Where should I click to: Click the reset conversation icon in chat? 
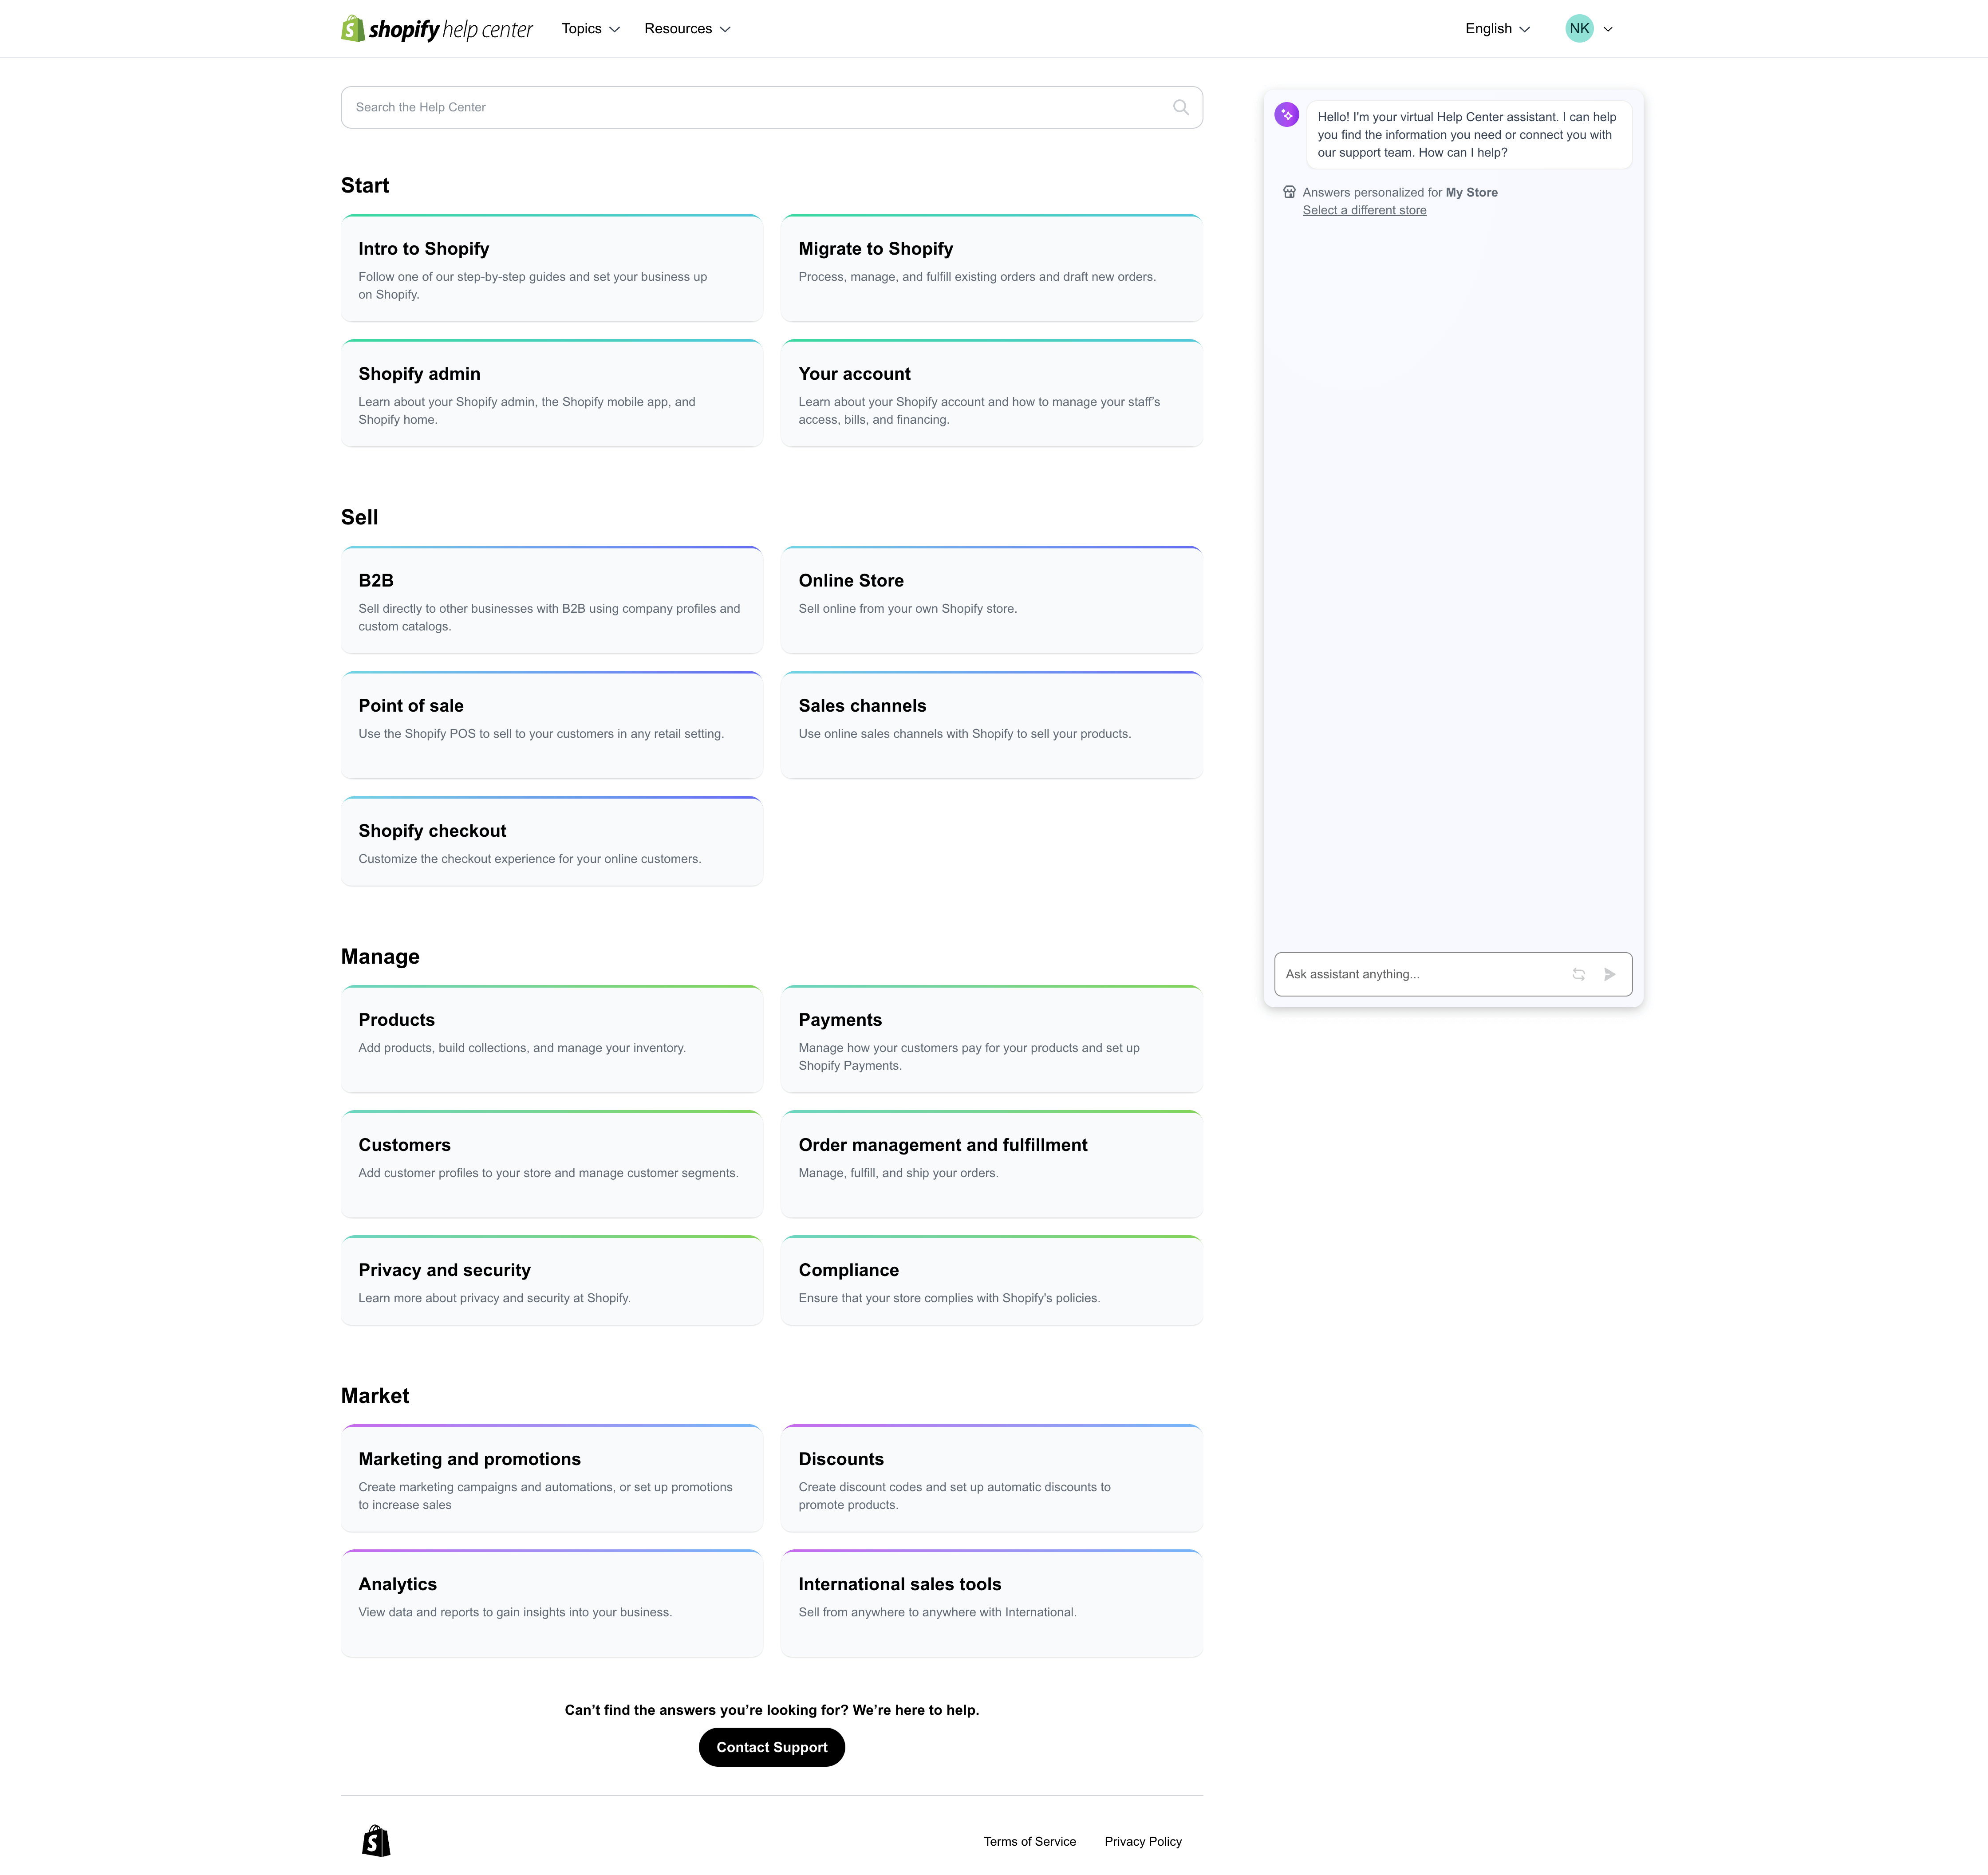coord(1578,974)
